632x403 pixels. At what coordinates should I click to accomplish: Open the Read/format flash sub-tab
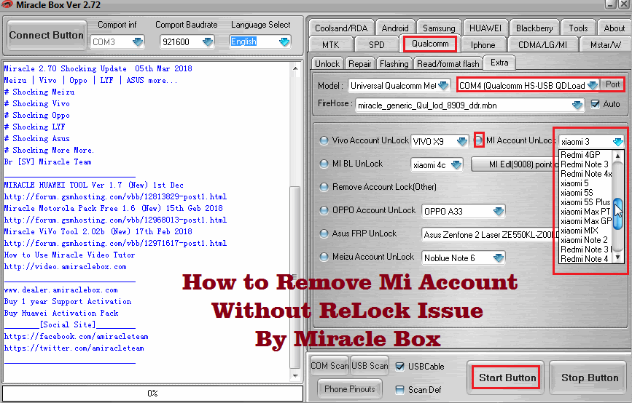448,63
